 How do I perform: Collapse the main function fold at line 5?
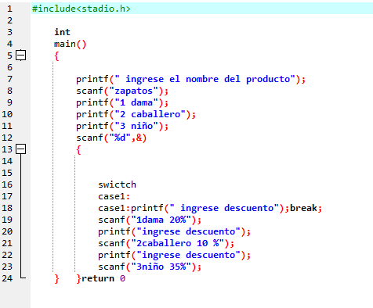pyautogui.click(x=20, y=56)
